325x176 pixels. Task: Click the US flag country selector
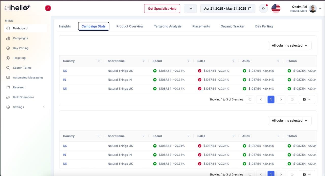276,8
